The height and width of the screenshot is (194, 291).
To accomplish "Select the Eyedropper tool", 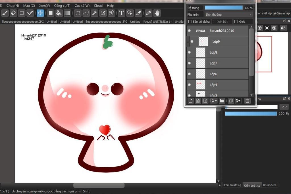I will [x=148, y=13].
